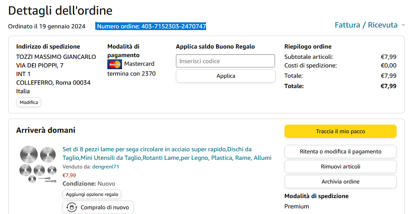410x214 pixels.
Task: Click Modifica under the shipping address
Action: point(28,102)
